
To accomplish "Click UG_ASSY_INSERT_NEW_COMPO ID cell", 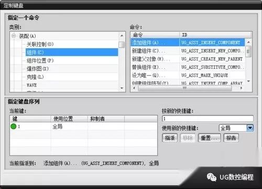I will pyautogui.click(x=212, y=51).
